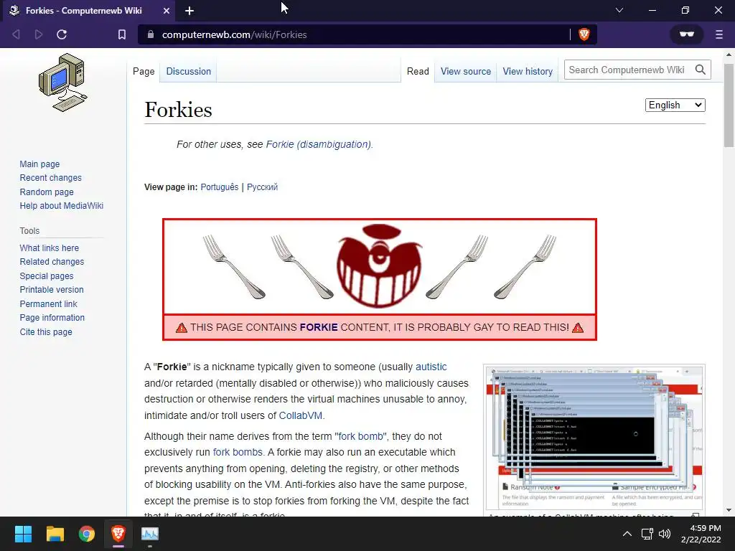Launch File Explorer from taskbar
The width and height of the screenshot is (735, 551).
click(x=55, y=534)
